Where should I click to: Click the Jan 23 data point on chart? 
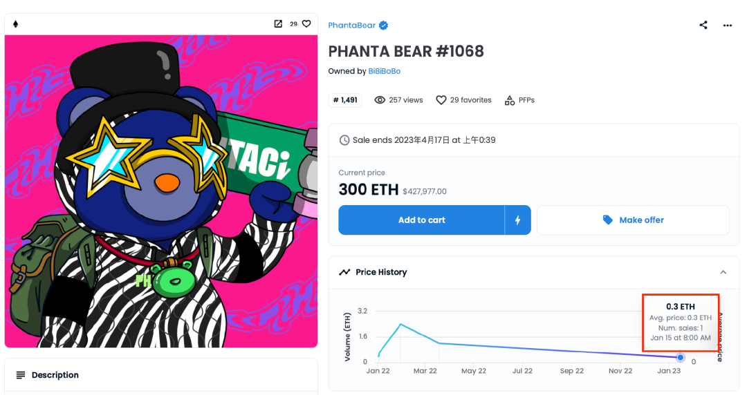tap(681, 357)
